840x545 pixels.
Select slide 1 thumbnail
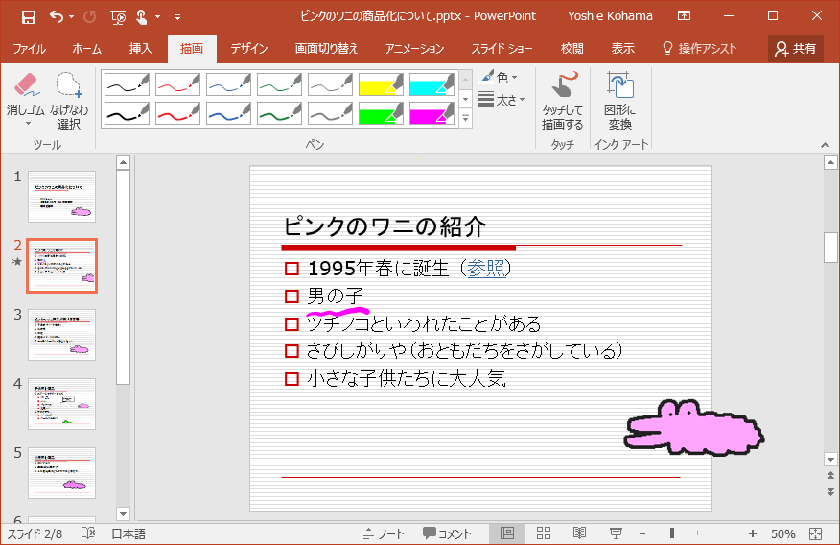(61, 197)
